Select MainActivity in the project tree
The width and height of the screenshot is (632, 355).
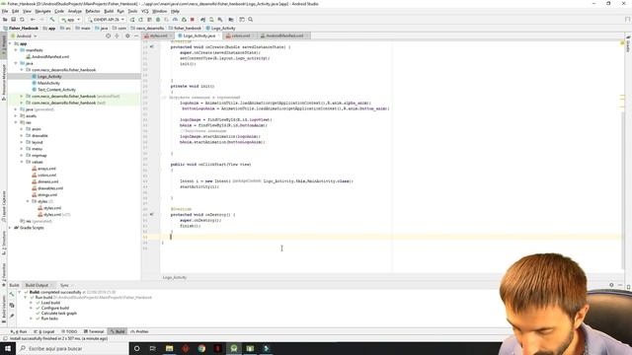click(x=48, y=83)
